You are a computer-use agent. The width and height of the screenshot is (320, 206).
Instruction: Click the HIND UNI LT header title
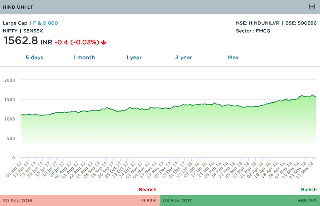tap(18, 7)
